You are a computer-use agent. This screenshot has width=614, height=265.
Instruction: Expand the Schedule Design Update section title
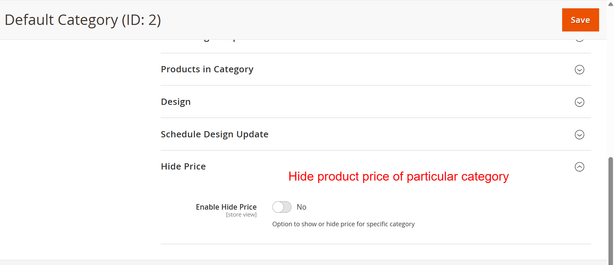214,134
